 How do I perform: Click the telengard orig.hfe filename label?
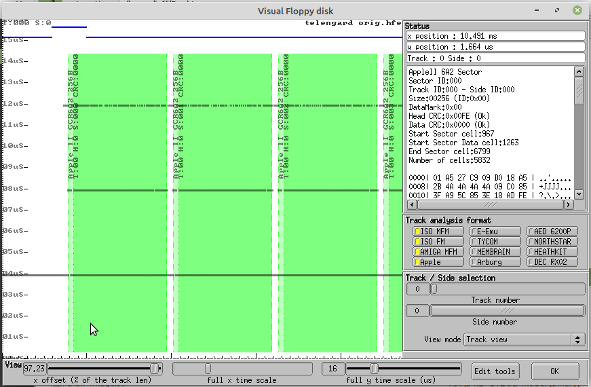coord(353,23)
